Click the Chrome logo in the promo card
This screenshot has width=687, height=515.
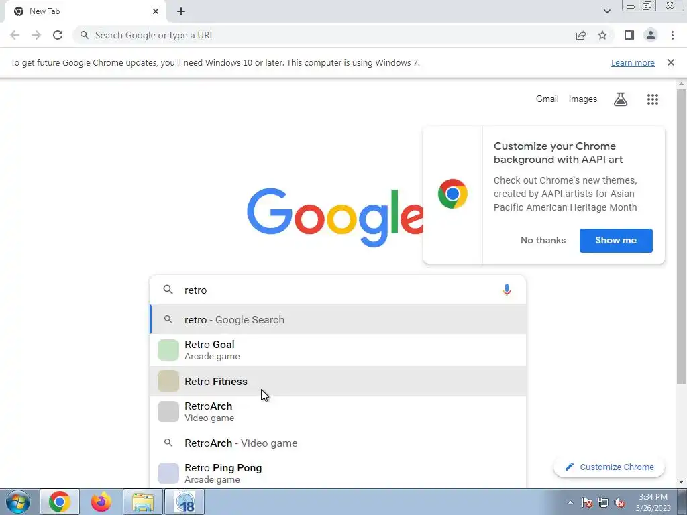[x=453, y=194]
